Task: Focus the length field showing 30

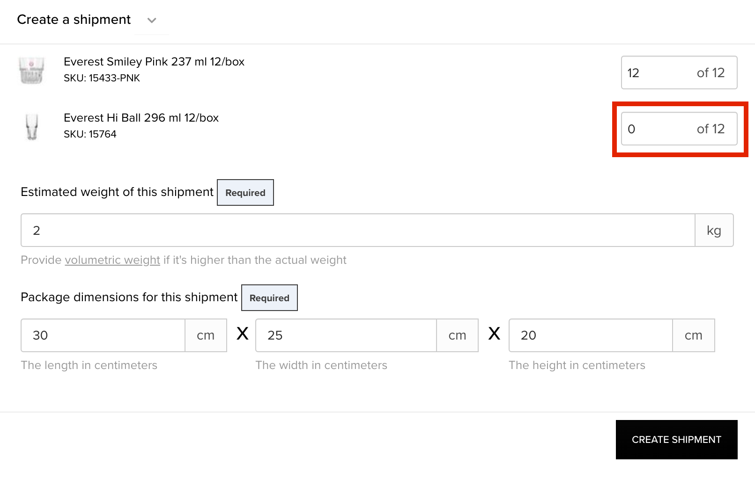Action: 103,335
